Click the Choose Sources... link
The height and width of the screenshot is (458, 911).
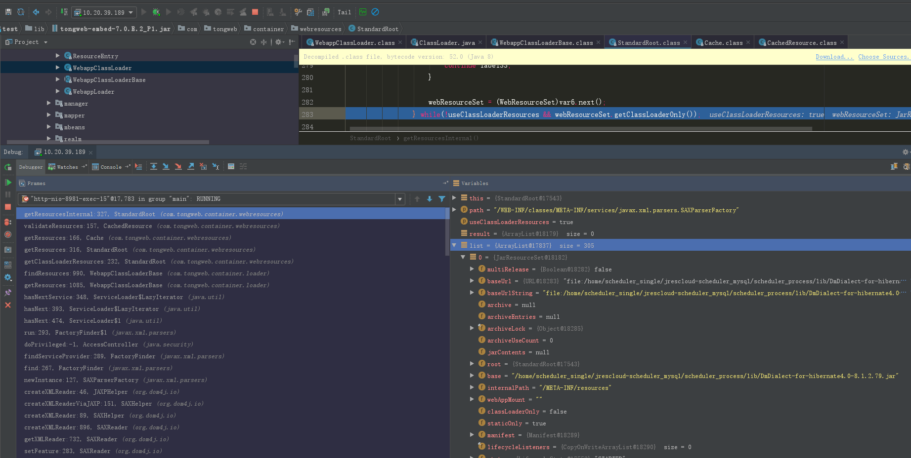pyautogui.click(x=884, y=57)
